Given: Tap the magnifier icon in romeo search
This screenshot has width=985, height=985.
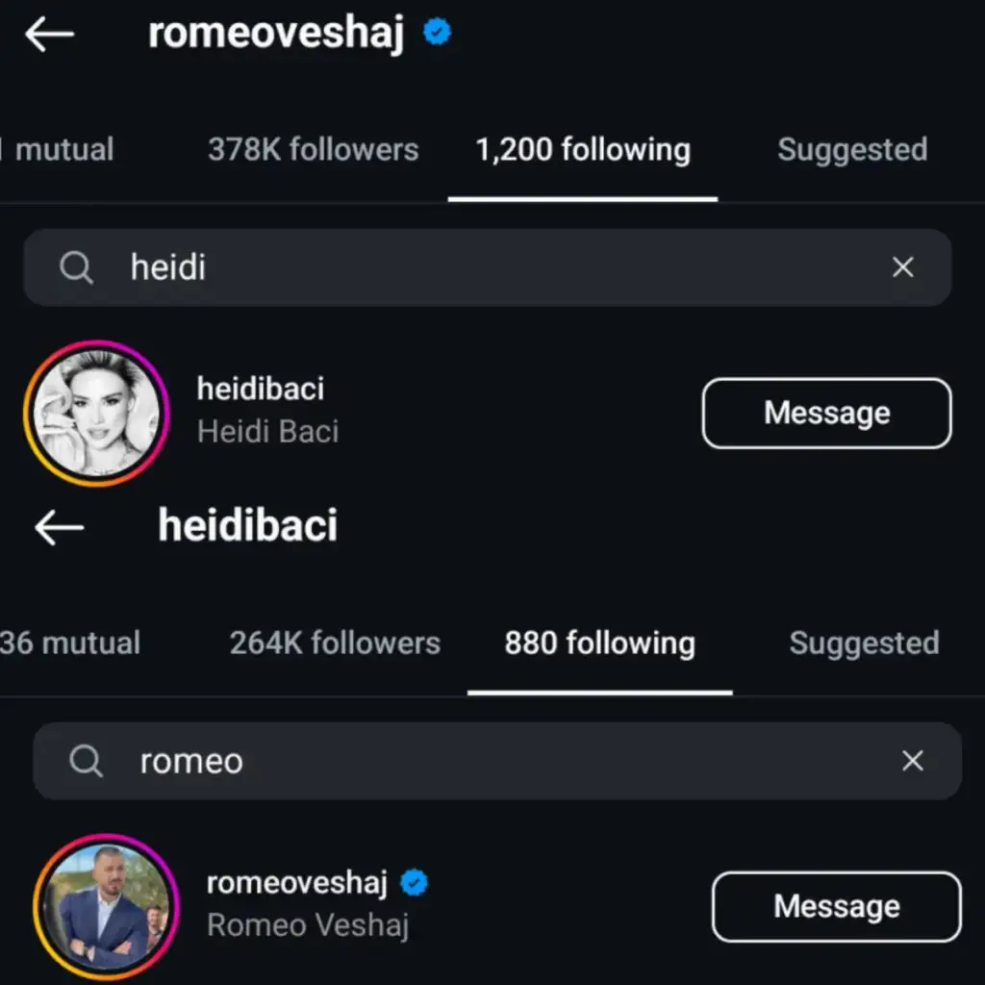Looking at the screenshot, I should (x=87, y=761).
